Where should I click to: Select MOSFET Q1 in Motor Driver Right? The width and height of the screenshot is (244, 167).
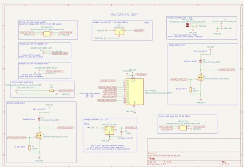pyautogui.click(x=39, y=135)
